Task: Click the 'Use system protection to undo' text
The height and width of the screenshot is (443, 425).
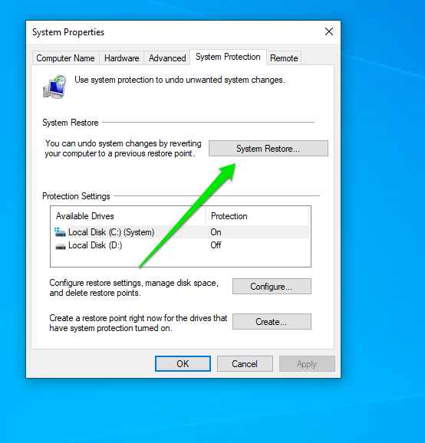Action: 180,80
